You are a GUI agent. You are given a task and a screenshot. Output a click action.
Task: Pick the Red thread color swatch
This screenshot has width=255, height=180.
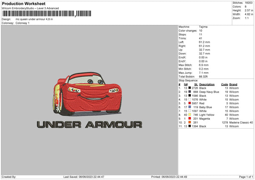coord(190,103)
